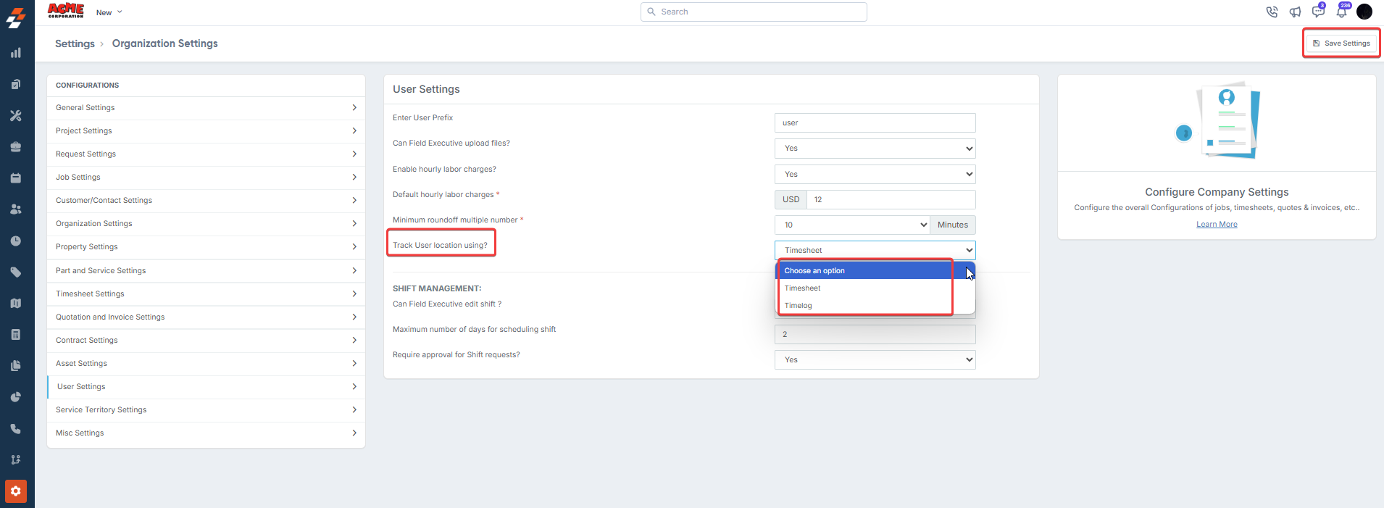Click into the top Search field
1384x508 pixels.
click(754, 12)
